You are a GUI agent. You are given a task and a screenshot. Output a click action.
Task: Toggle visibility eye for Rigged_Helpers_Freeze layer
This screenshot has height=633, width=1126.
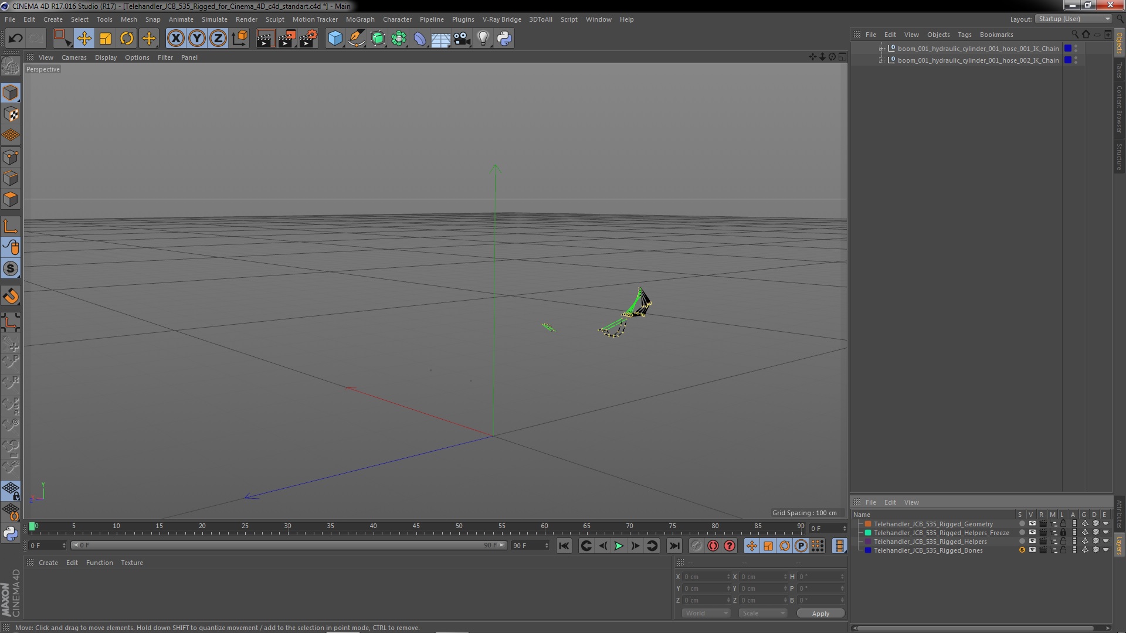pos(1032,533)
